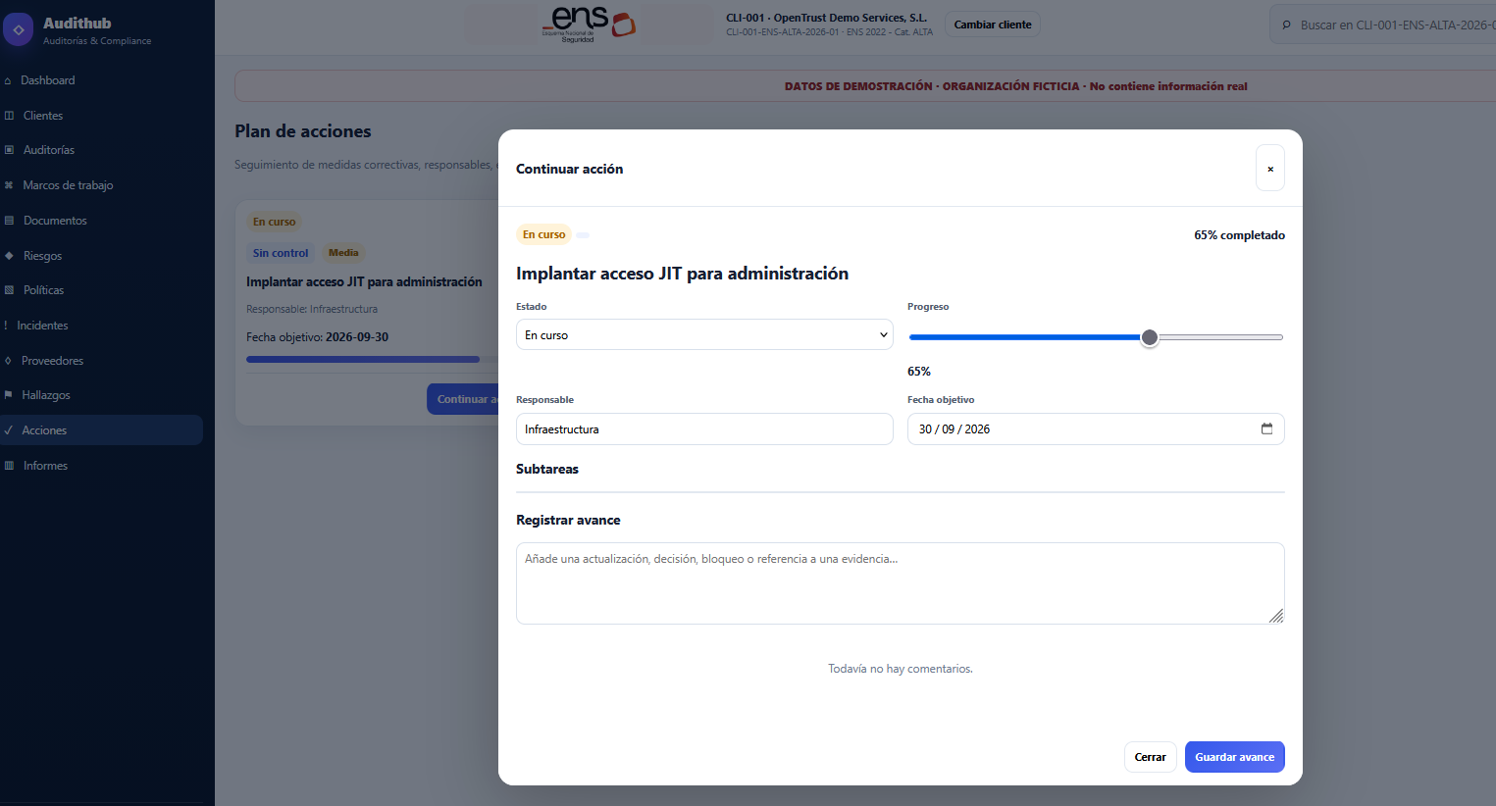Click the Proveedores sidebar icon
Image resolution: width=1496 pixels, height=806 pixels.
[x=8, y=361]
